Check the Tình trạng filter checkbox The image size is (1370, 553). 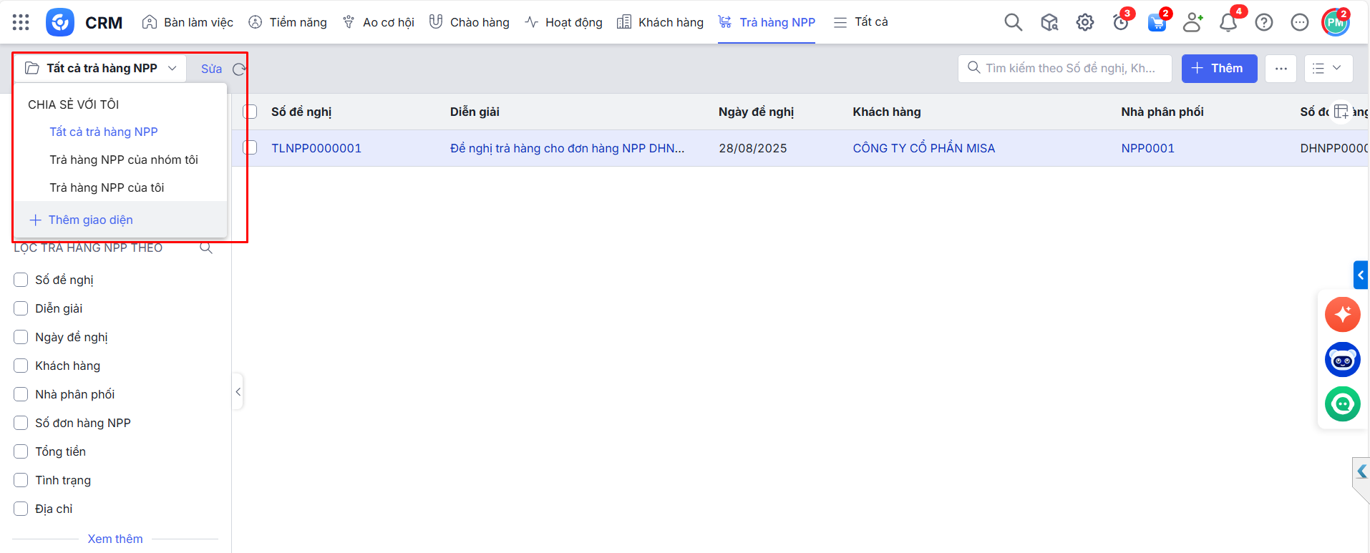coord(21,480)
